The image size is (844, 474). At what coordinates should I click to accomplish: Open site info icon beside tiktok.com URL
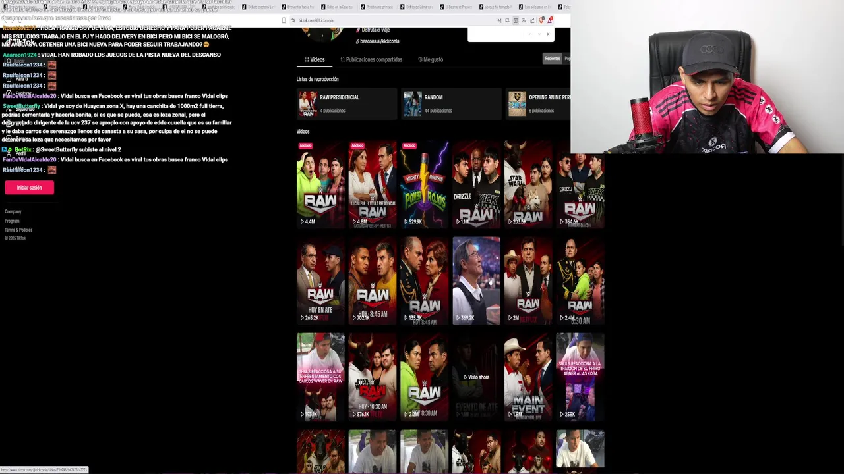[x=293, y=20]
